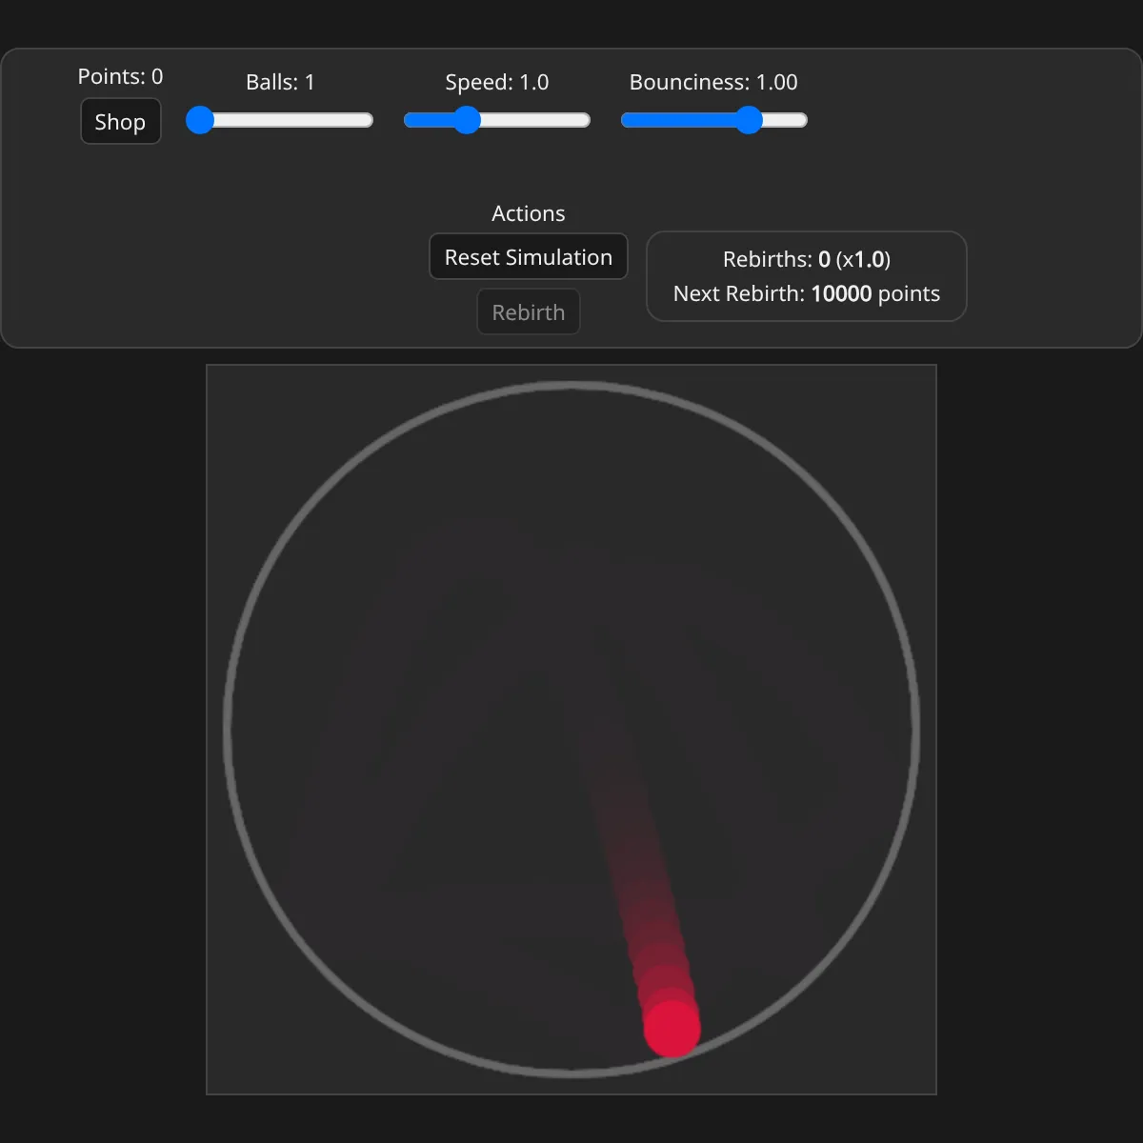This screenshot has height=1143, width=1143.
Task: Click the center of the circular arena
Action: click(571, 731)
